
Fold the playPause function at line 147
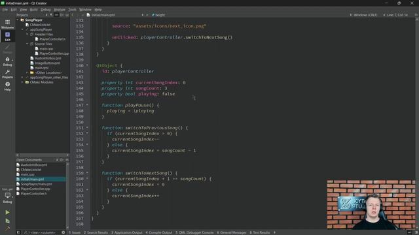(87, 105)
